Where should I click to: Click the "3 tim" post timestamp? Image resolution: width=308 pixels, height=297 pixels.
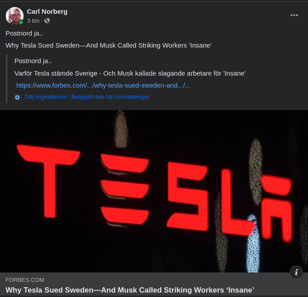(x=33, y=20)
